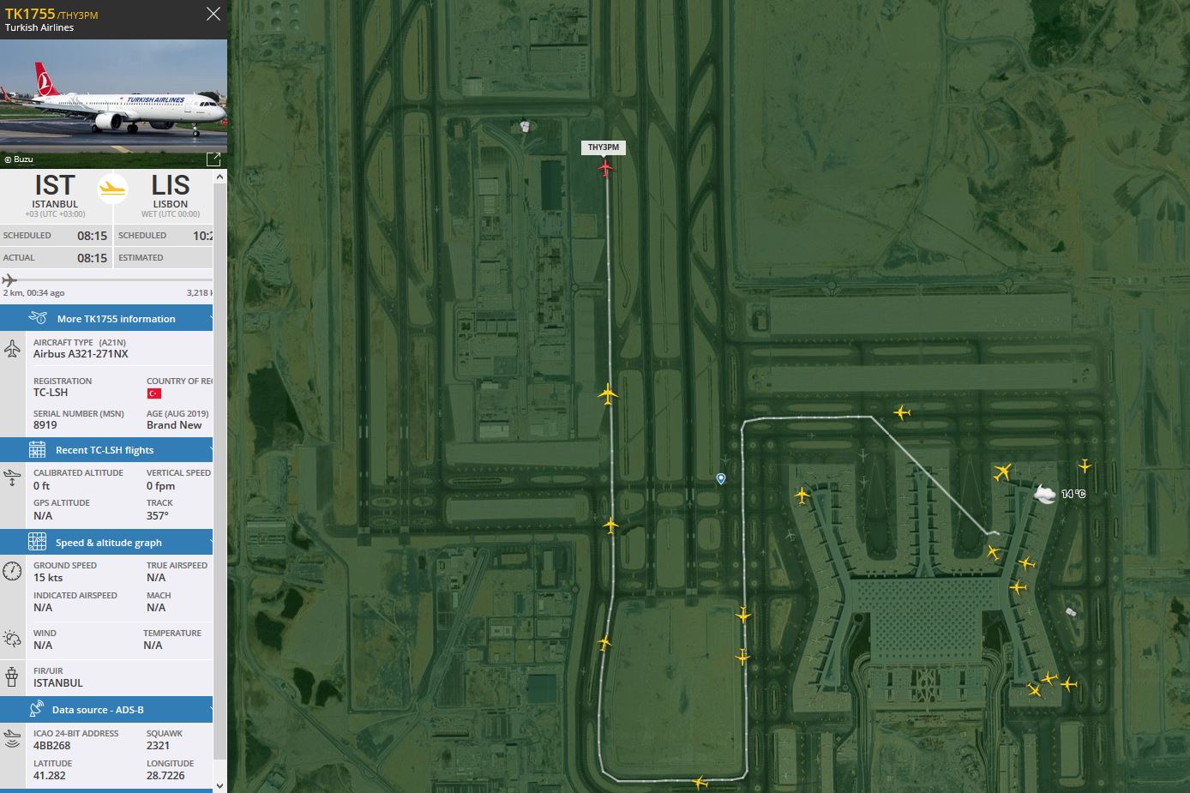Click the yellow flight status icon between airports

click(x=112, y=189)
